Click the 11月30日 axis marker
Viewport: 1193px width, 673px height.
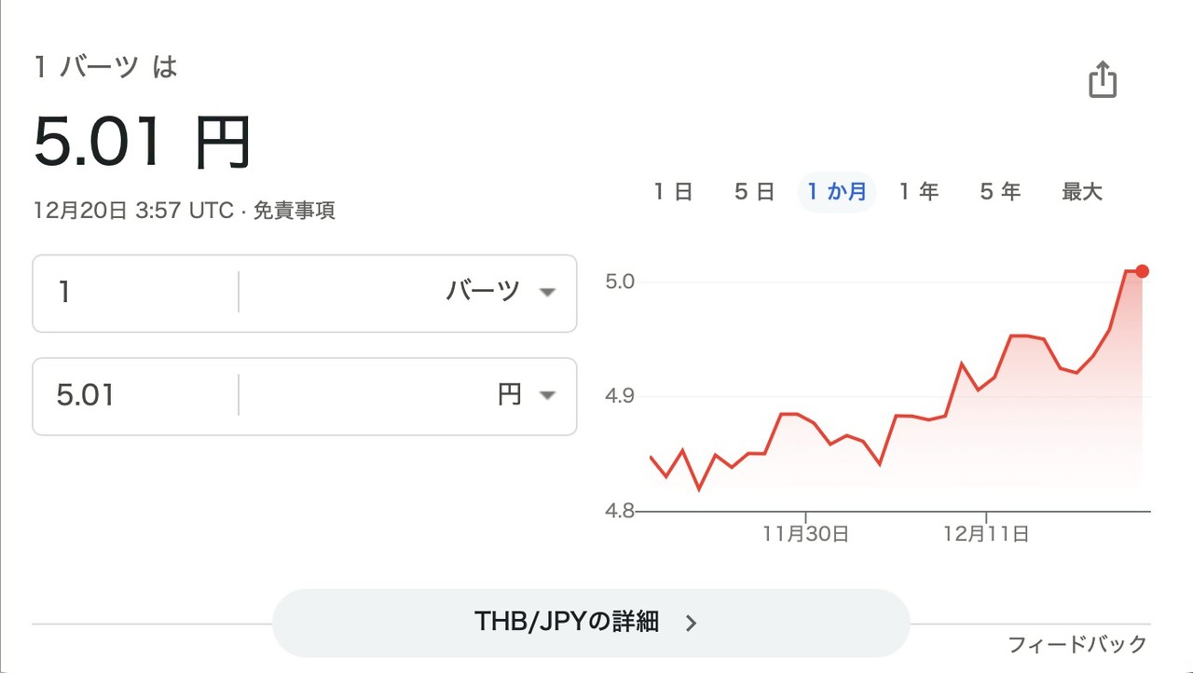805,534
